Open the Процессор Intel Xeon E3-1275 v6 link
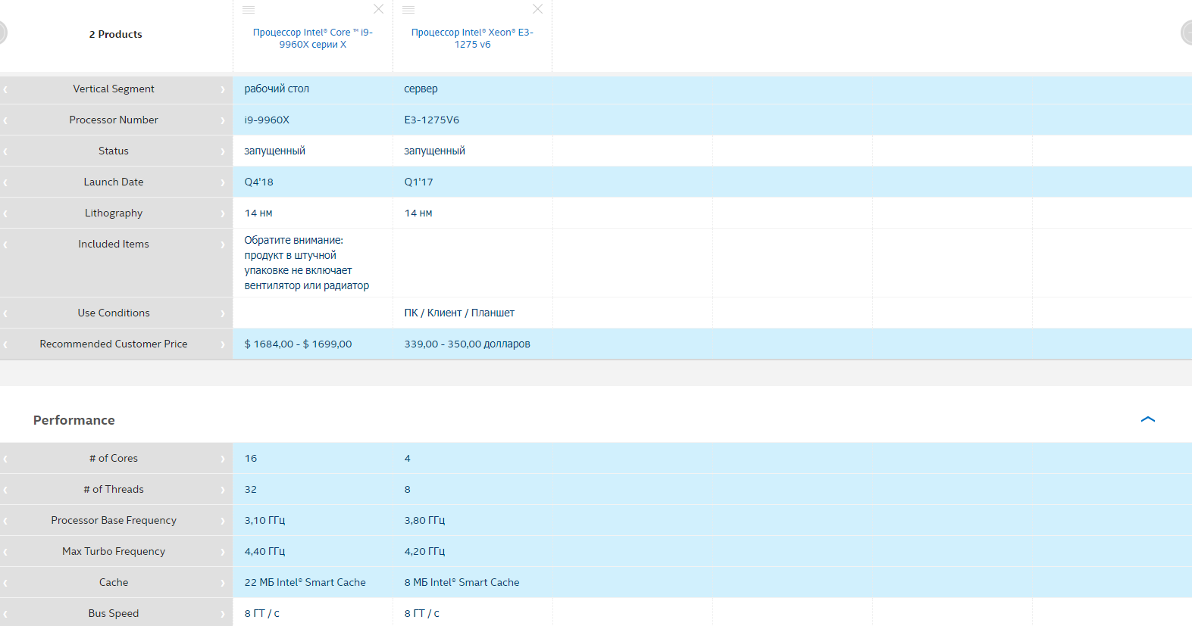Image resolution: width=1192 pixels, height=626 pixels. pos(472,39)
